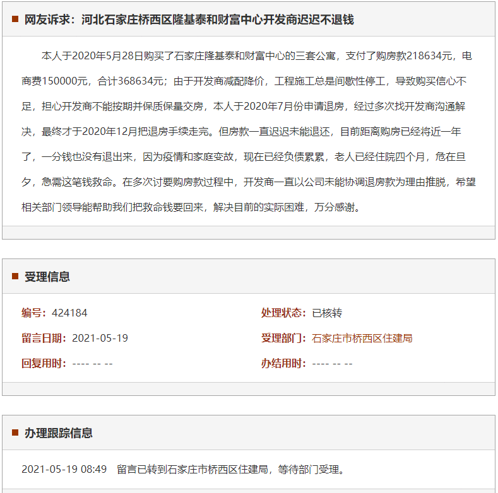498x493 pixels.
Task: Click the final line ending 万分感谢
Action: point(191,207)
